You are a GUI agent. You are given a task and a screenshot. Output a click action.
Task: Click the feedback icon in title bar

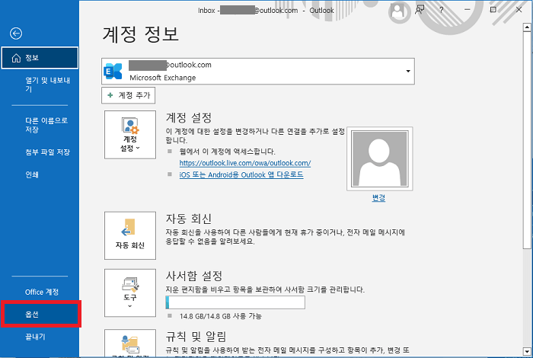[420, 10]
